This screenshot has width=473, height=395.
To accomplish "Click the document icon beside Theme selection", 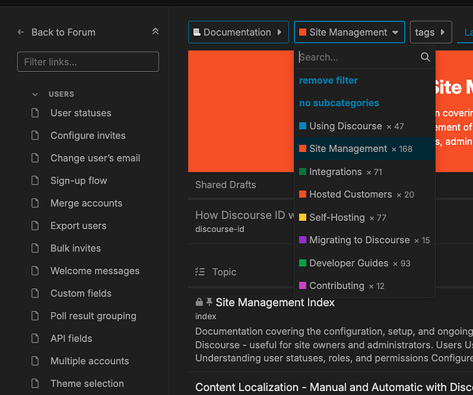I will pos(36,384).
